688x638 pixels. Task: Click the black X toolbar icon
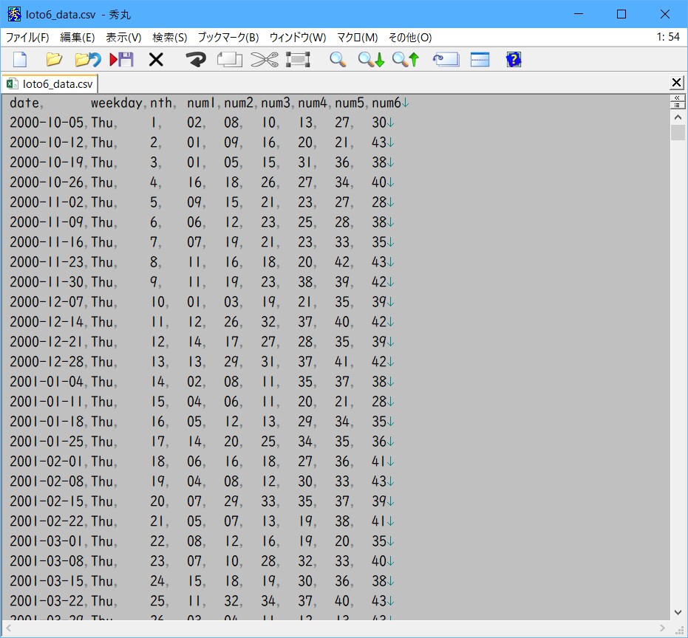(x=156, y=59)
